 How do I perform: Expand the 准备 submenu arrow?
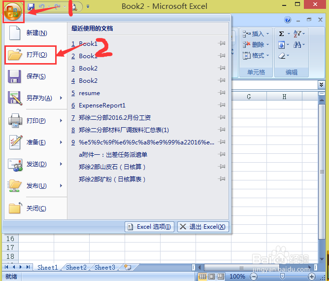click(61, 142)
